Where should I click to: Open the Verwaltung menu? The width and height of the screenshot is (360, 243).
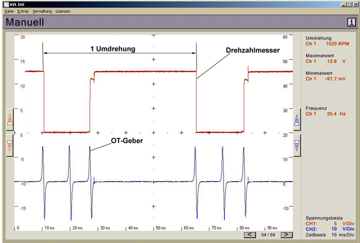[x=42, y=11]
